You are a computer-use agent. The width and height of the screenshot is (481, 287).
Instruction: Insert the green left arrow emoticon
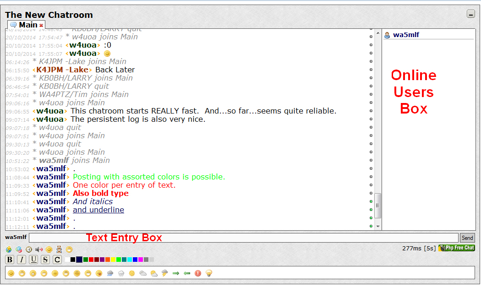[187, 273]
